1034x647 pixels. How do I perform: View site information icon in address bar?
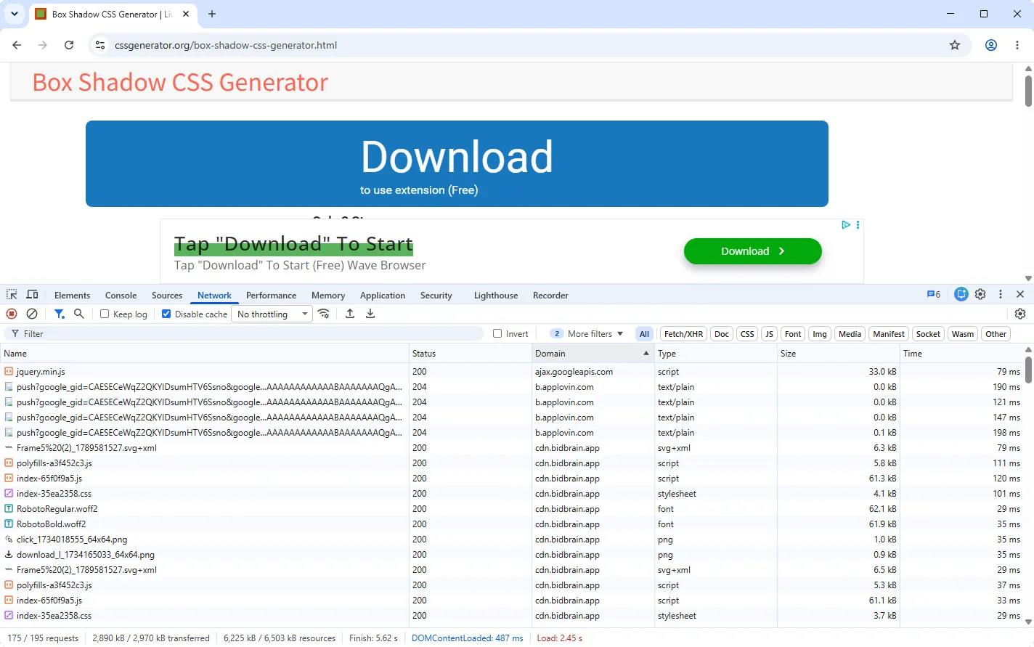click(100, 45)
